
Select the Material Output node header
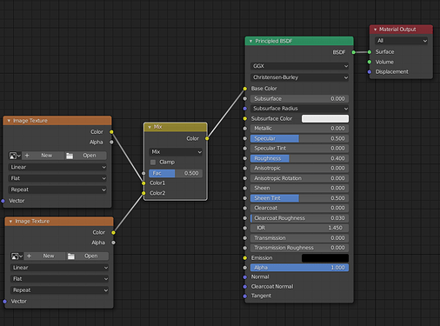click(x=401, y=30)
